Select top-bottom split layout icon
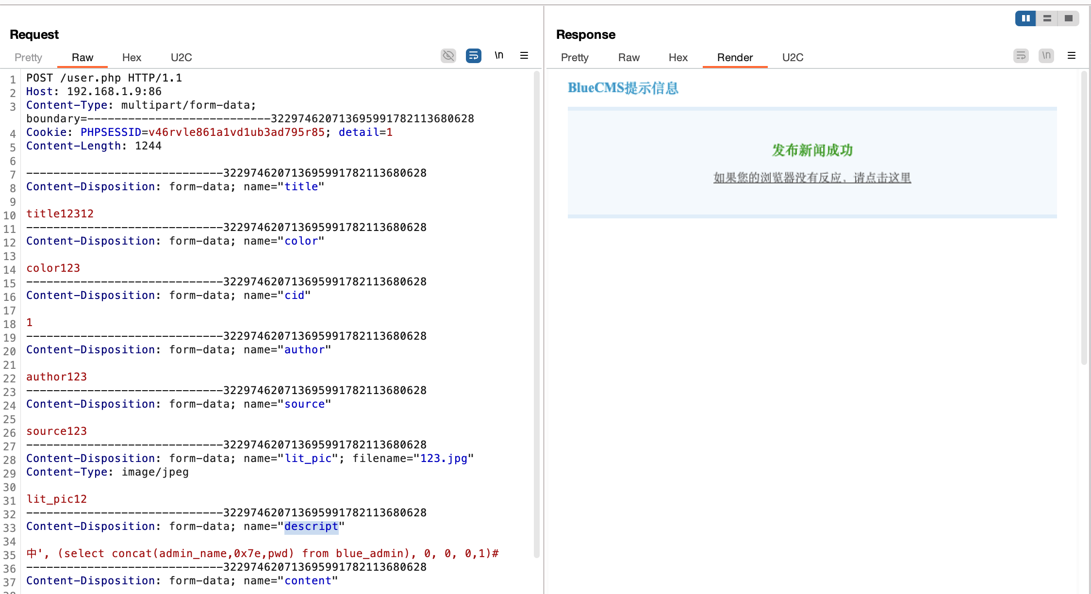Screen dimensions: 1091x594 click(x=1047, y=18)
